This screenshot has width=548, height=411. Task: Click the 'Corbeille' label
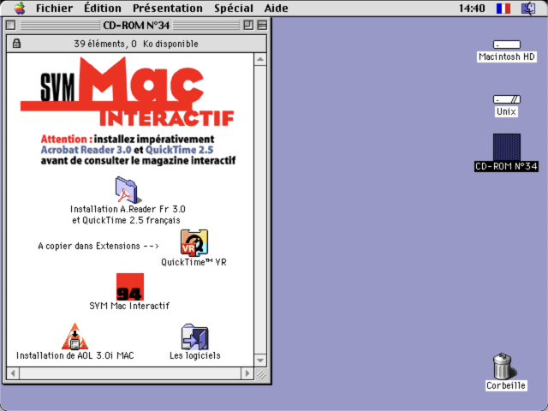tap(506, 385)
